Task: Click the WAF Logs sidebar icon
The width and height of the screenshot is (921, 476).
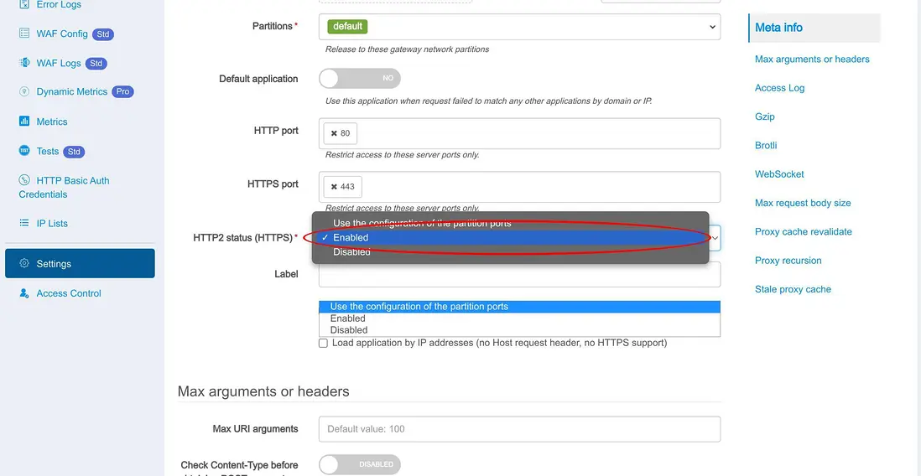Action: [23, 63]
